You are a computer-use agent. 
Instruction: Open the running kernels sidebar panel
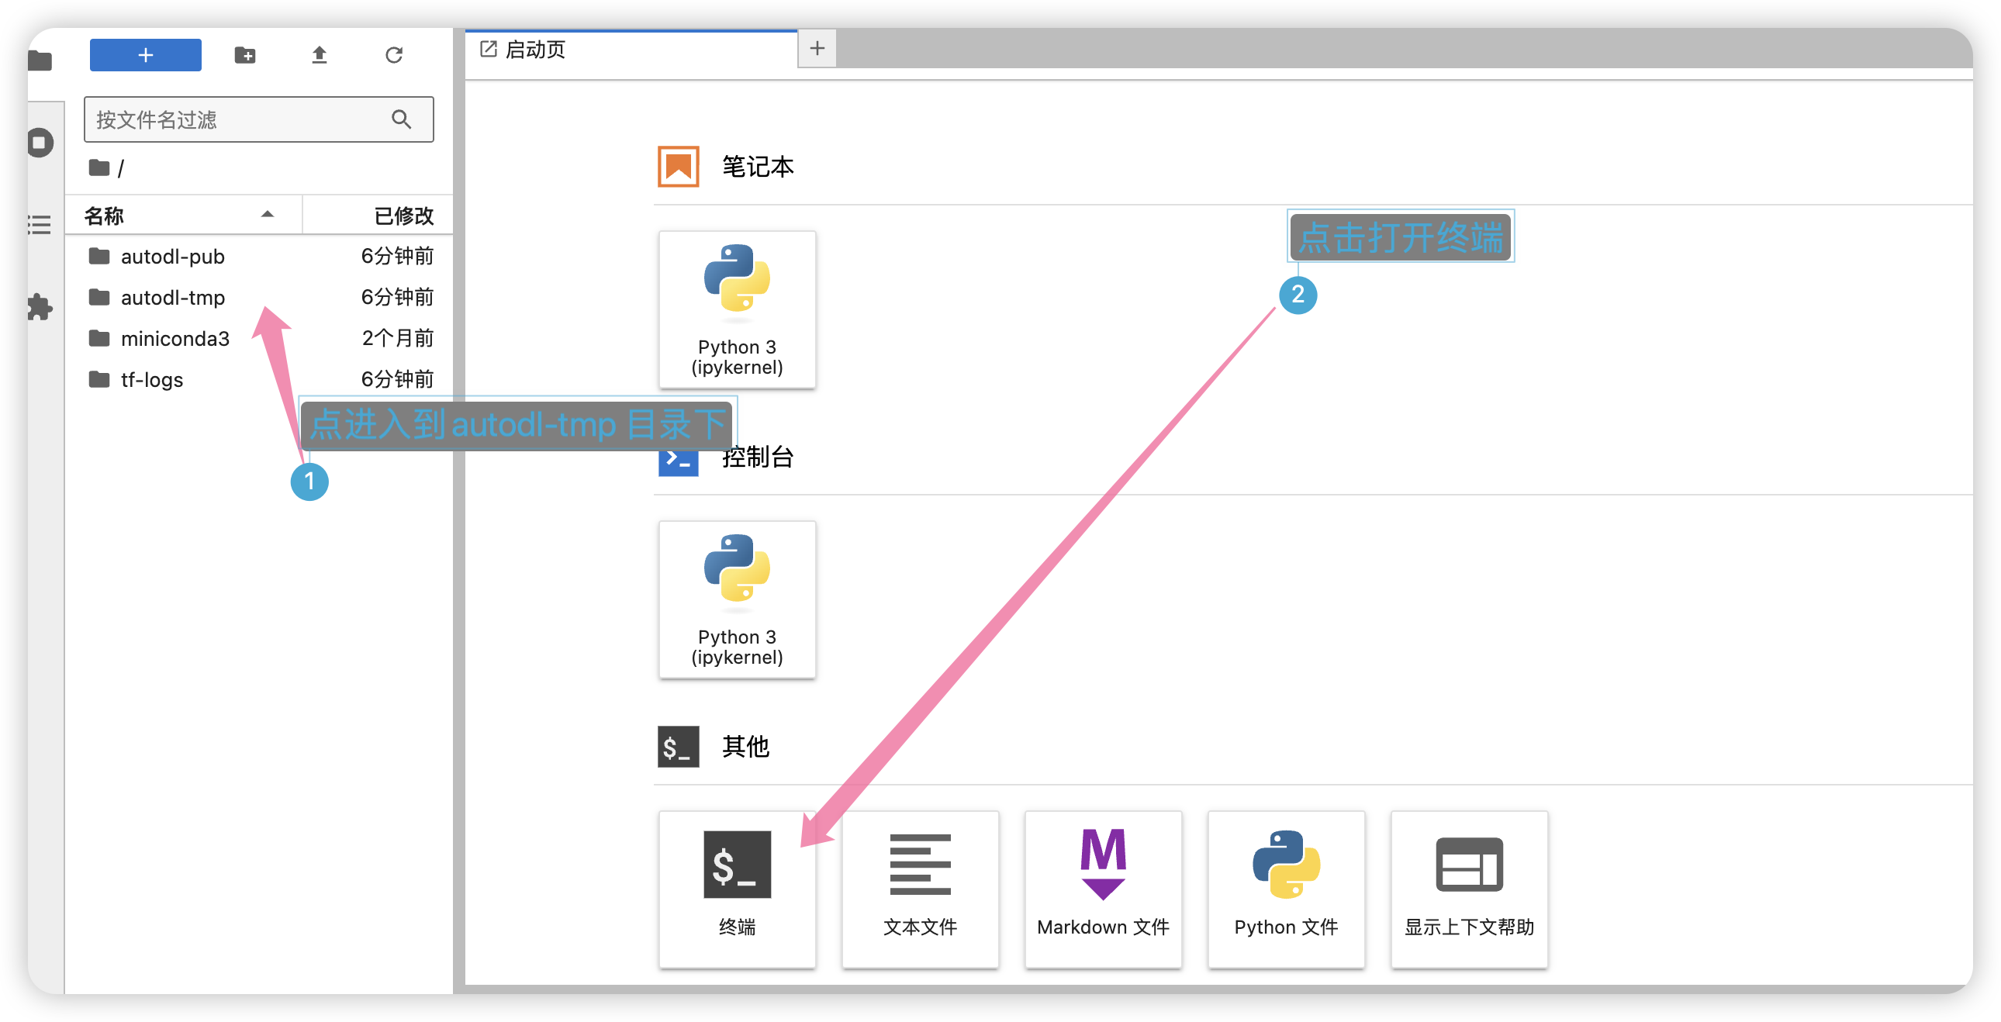(40, 143)
